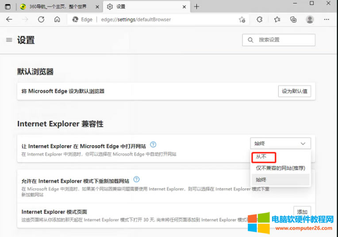Add this page to favorites
The width and height of the screenshot is (338, 237).
click(242, 19)
